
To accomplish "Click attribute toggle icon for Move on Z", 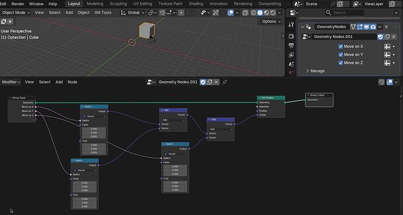I will (387, 63).
